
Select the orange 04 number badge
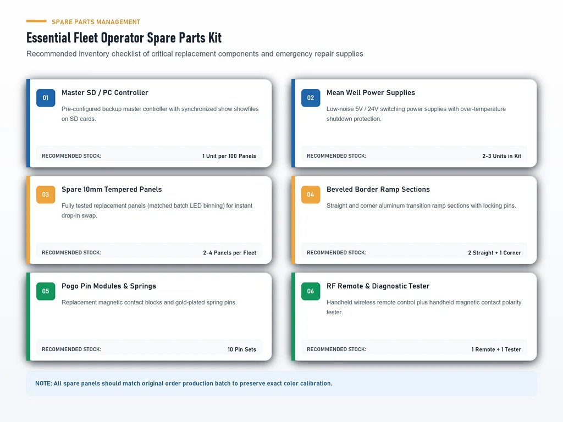pyautogui.click(x=311, y=195)
